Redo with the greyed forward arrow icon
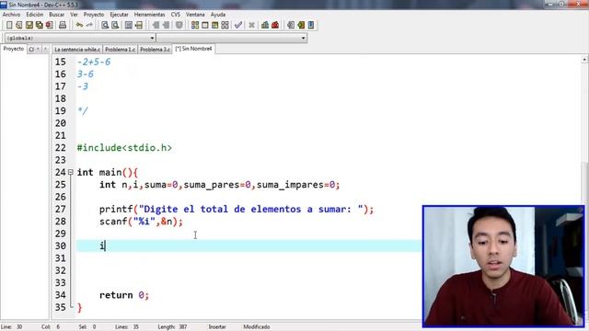Image resolution: width=589 pixels, height=331 pixels. coord(89,25)
